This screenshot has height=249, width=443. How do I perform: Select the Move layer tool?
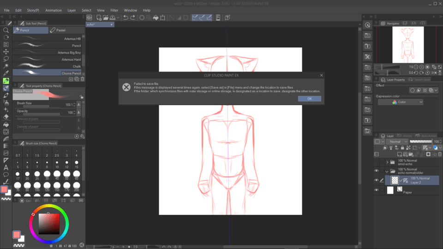tap(6, 52)
